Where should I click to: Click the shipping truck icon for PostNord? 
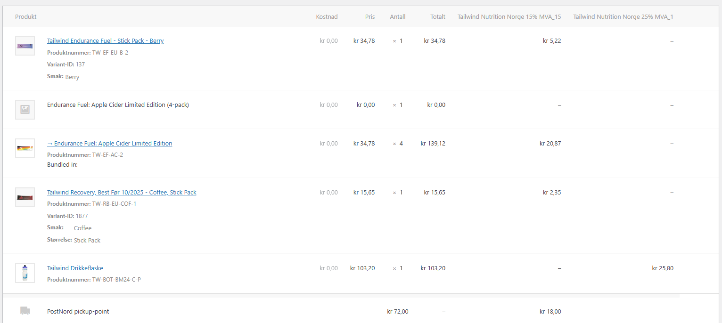25,311
